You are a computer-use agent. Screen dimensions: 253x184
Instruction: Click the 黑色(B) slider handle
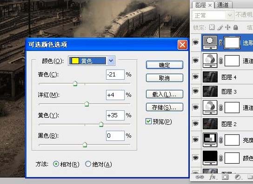coord(85,145)
